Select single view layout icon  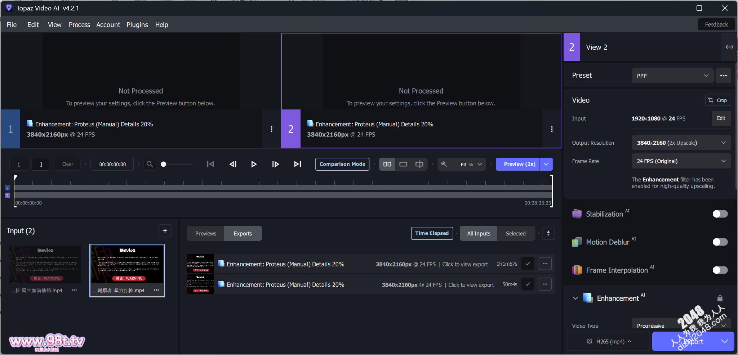(x=403, y=164)
